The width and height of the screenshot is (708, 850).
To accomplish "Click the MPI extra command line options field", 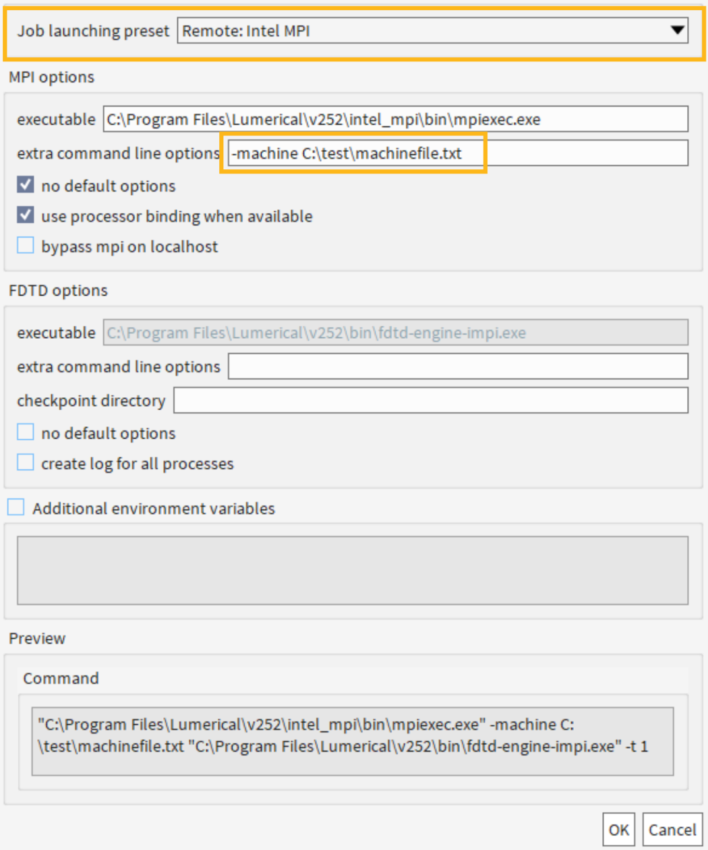I will [458, 153].
